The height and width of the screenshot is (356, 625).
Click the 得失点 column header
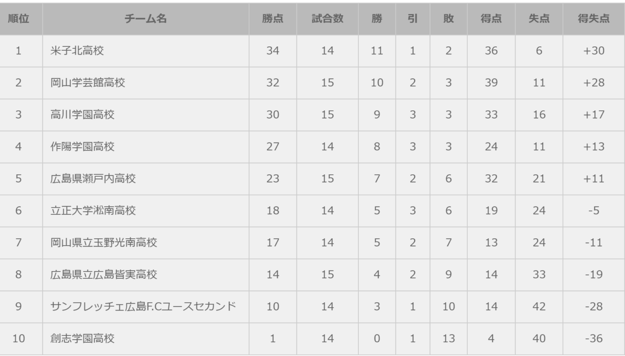click(593, 19)
